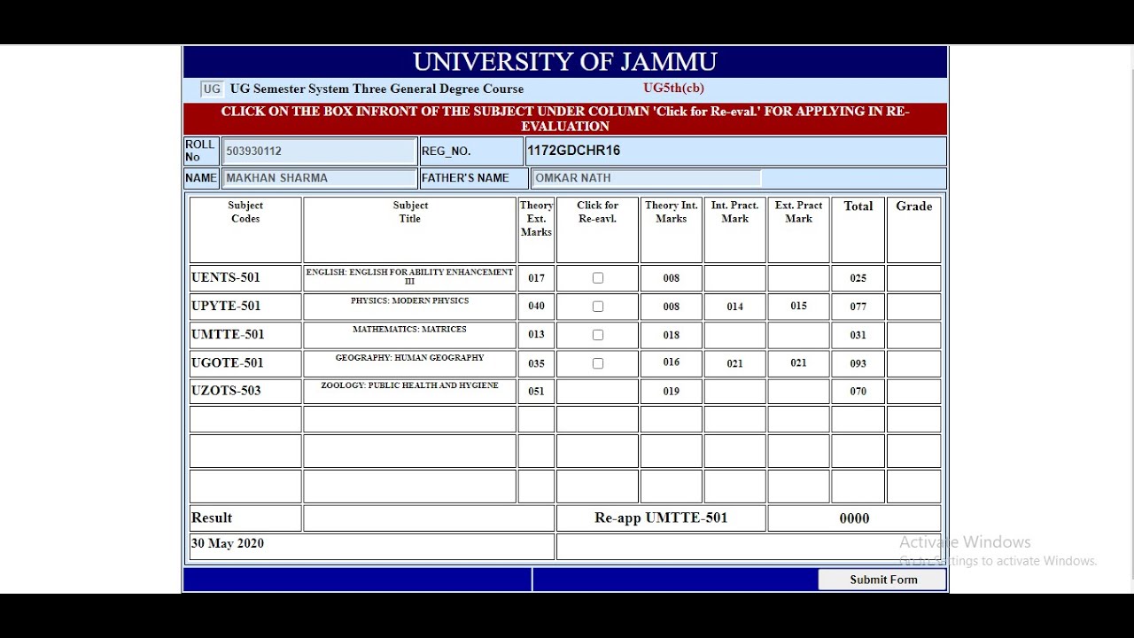Click University of Jammu heading

pyautogui.click(x=565, y=62)
